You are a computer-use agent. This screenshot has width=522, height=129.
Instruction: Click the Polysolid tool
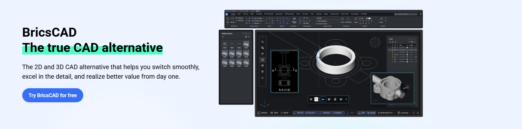(x=239, y=18)
